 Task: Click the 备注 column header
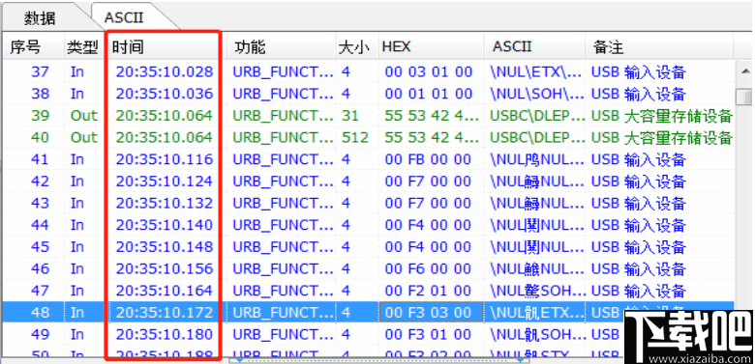(608, 47)
